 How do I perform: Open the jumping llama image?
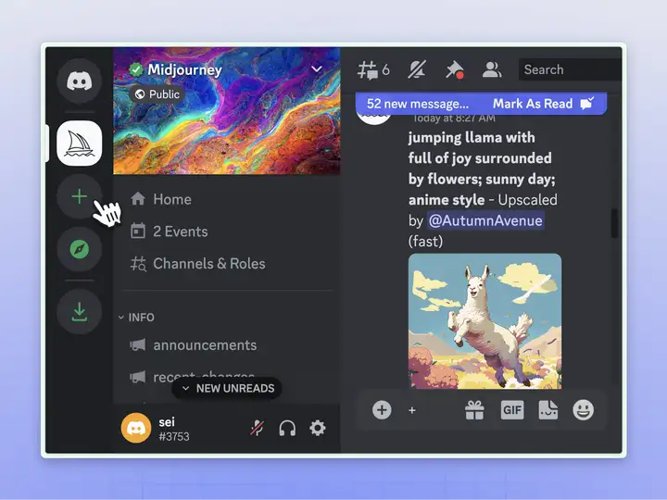(485, 321)
